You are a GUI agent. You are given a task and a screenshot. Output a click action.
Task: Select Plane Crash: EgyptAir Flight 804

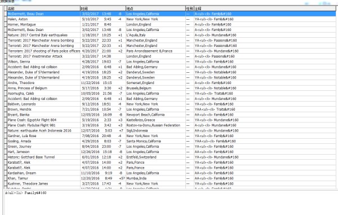[32, 120]
